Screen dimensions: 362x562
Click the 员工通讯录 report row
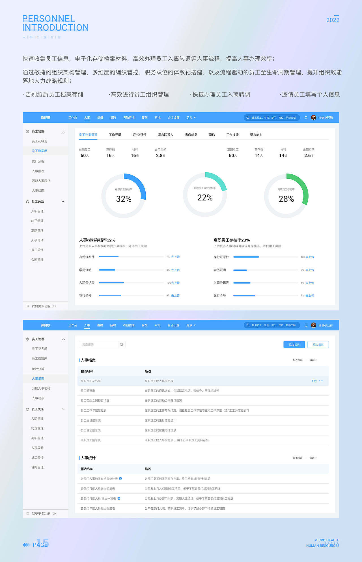(203, 391)
